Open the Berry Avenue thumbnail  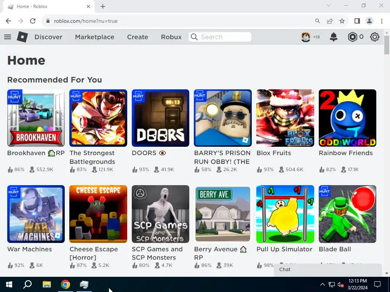pyautogui.click(x=223, y=214)
